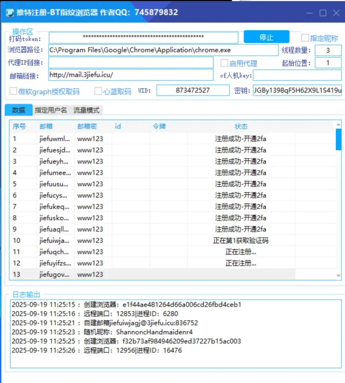Select row 8 email jiefusko...

click(54, 218)
